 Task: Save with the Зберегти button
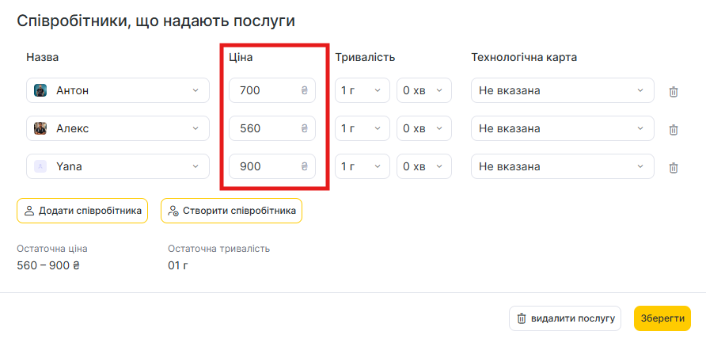point(662,318)
